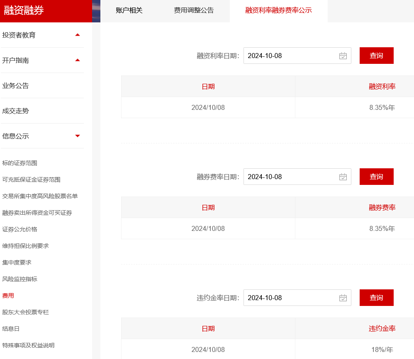Click 查询 next to 融资利率日期

point(376,55)
